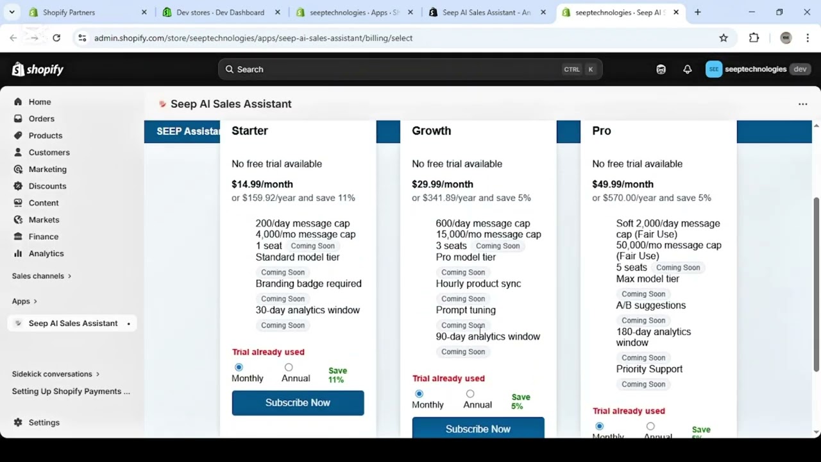Viewport: 821px width, 462px height.
Task: Open the Marketing section icon
Action: (18, 169)
